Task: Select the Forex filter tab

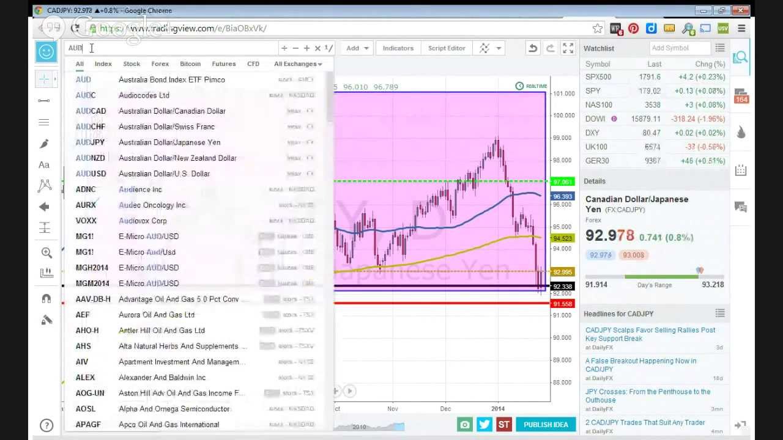Action: 160,64
